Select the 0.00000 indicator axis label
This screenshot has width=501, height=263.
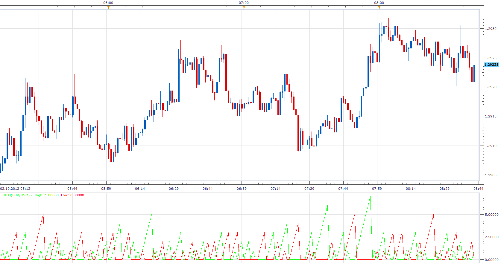pos(491,260)
